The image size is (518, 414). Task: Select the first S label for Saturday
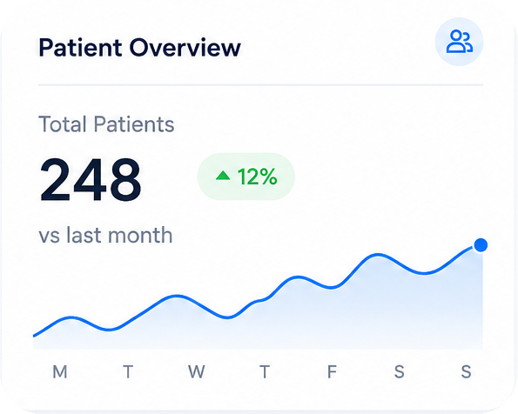click(400, 371)
